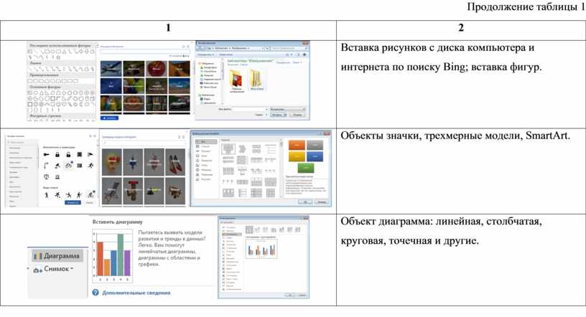Click the Диаграмма chart button
586x317 pixels.
[x=57, y=256]
